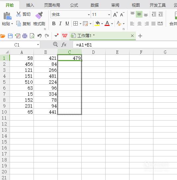
Task: Align text left
Action: click(132, 24)
